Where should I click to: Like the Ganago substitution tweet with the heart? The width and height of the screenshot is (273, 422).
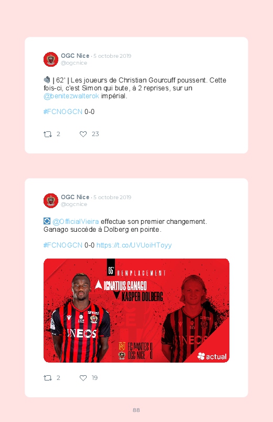click(83, 378)
